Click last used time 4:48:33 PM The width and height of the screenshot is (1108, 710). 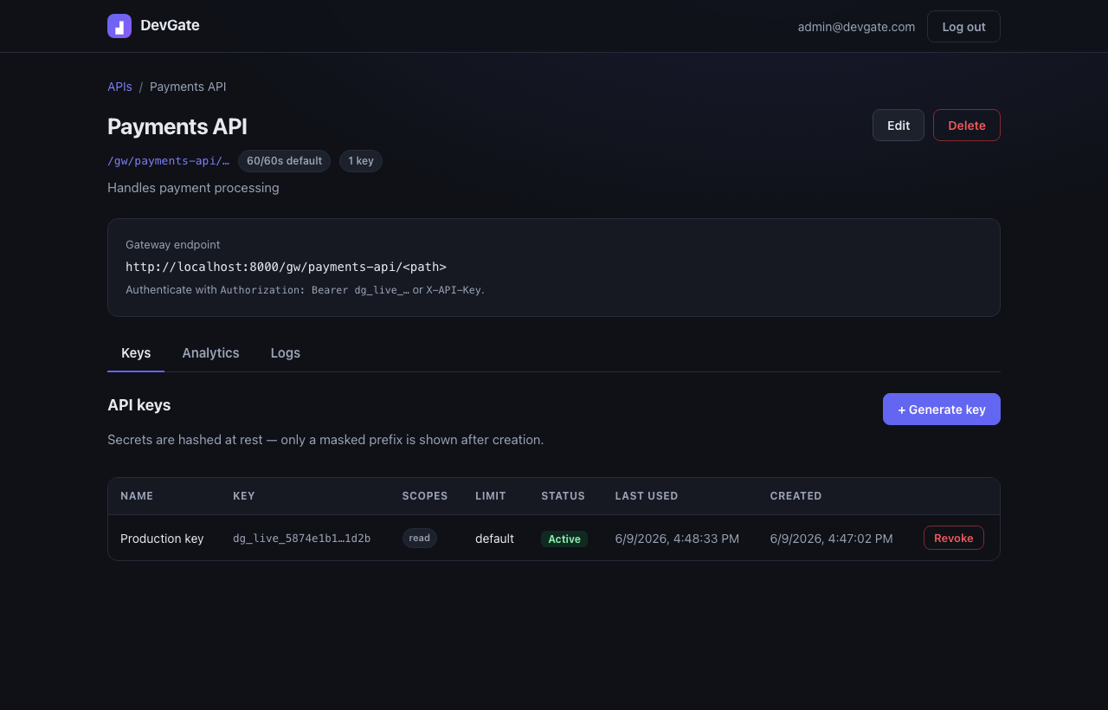click(677, 539)
